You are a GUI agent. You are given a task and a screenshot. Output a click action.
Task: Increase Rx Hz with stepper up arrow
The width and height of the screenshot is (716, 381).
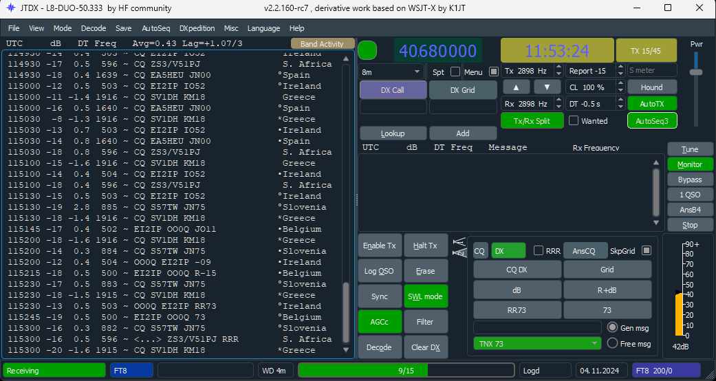click(x=558, y=100)
